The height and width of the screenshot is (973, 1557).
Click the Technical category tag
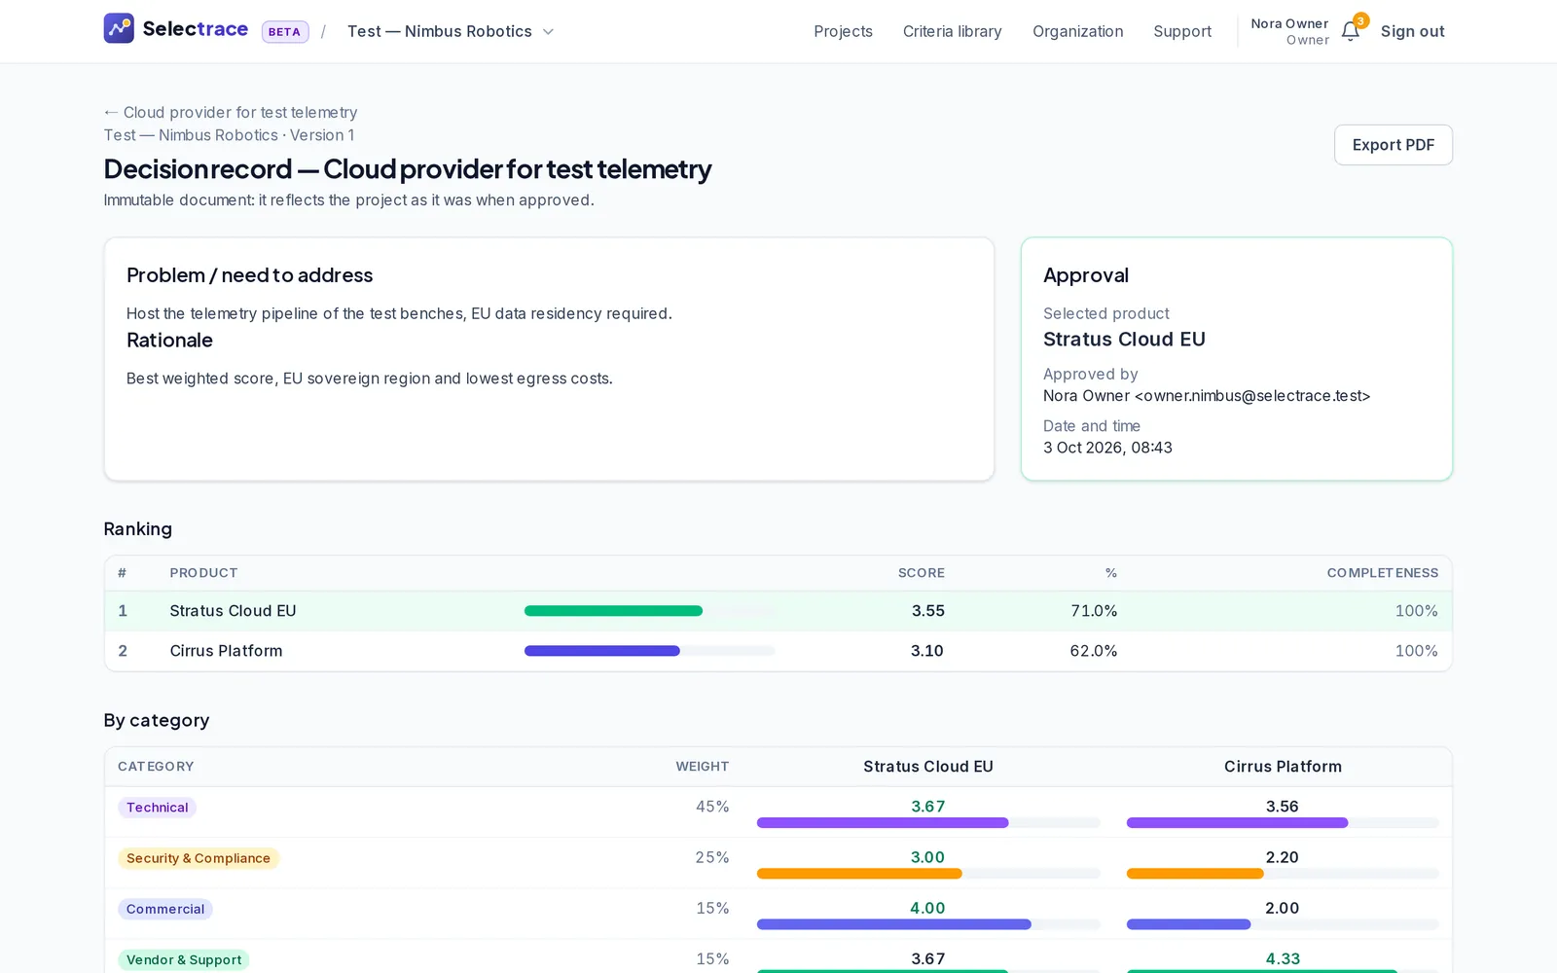click(x=157, y=808)
